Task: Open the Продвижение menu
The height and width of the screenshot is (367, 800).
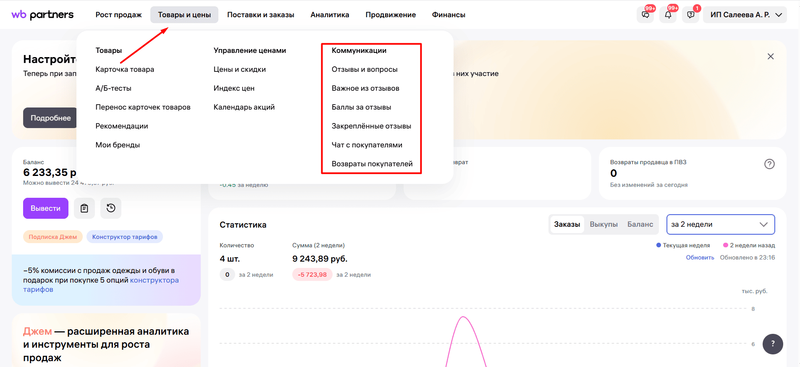Action: point(391,15)
